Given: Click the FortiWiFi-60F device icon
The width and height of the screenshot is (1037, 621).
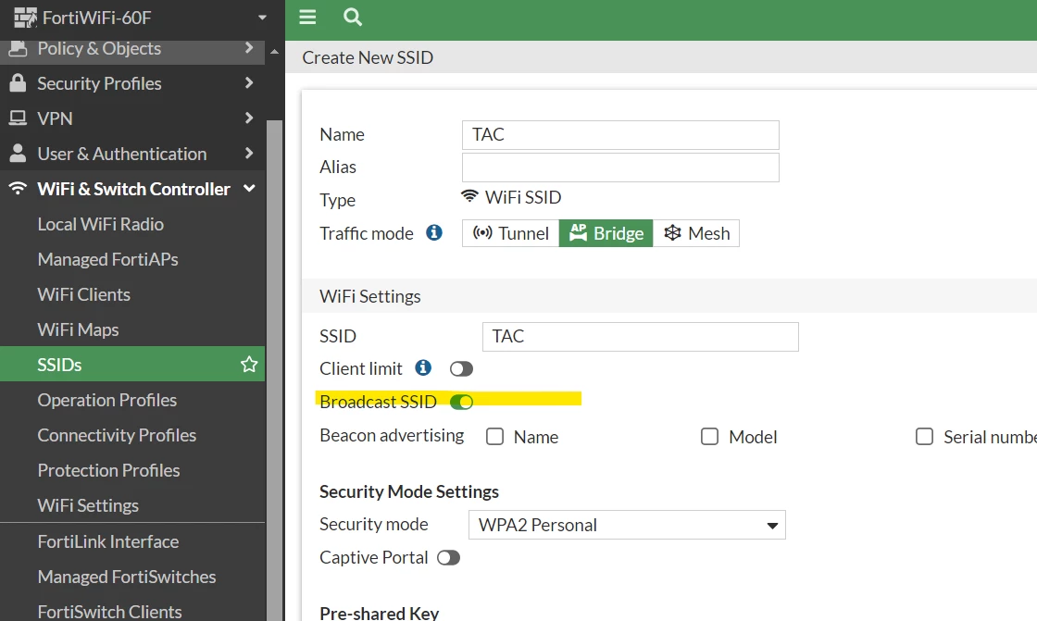Looking at the screenshot, I should coord(25,18).
